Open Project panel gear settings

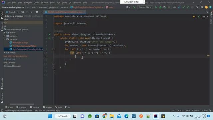coord(37,12)
